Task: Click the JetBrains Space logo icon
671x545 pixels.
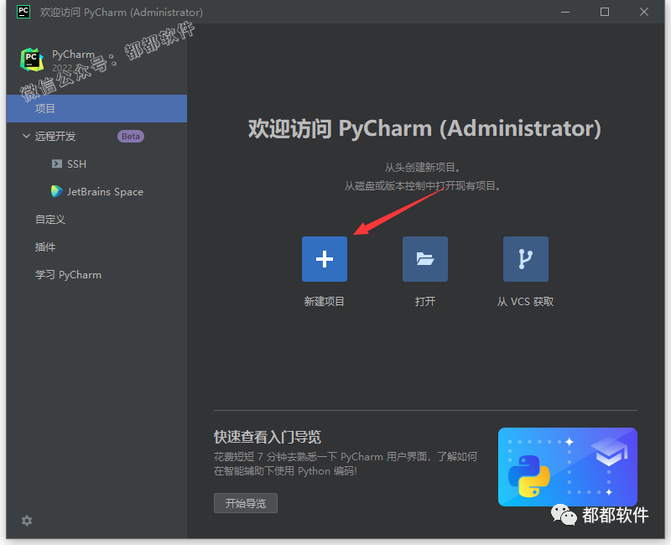Action: pyautogui.click(x=56, y=191)
